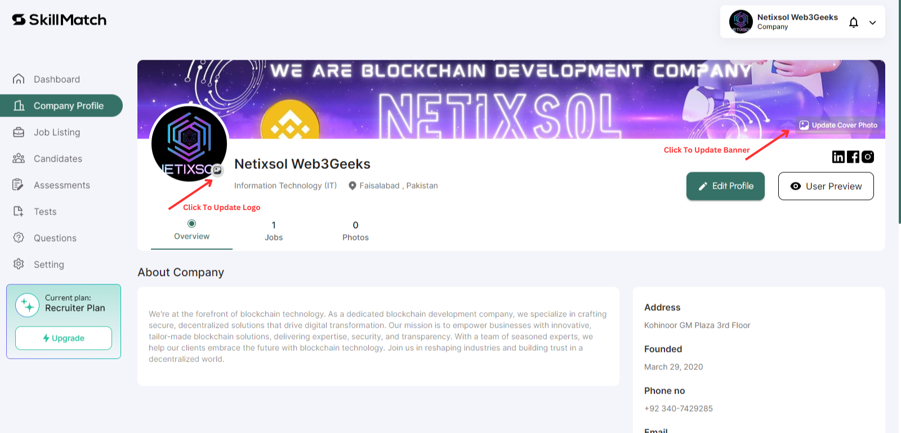Click the company logo image

(x=189, y=144)
